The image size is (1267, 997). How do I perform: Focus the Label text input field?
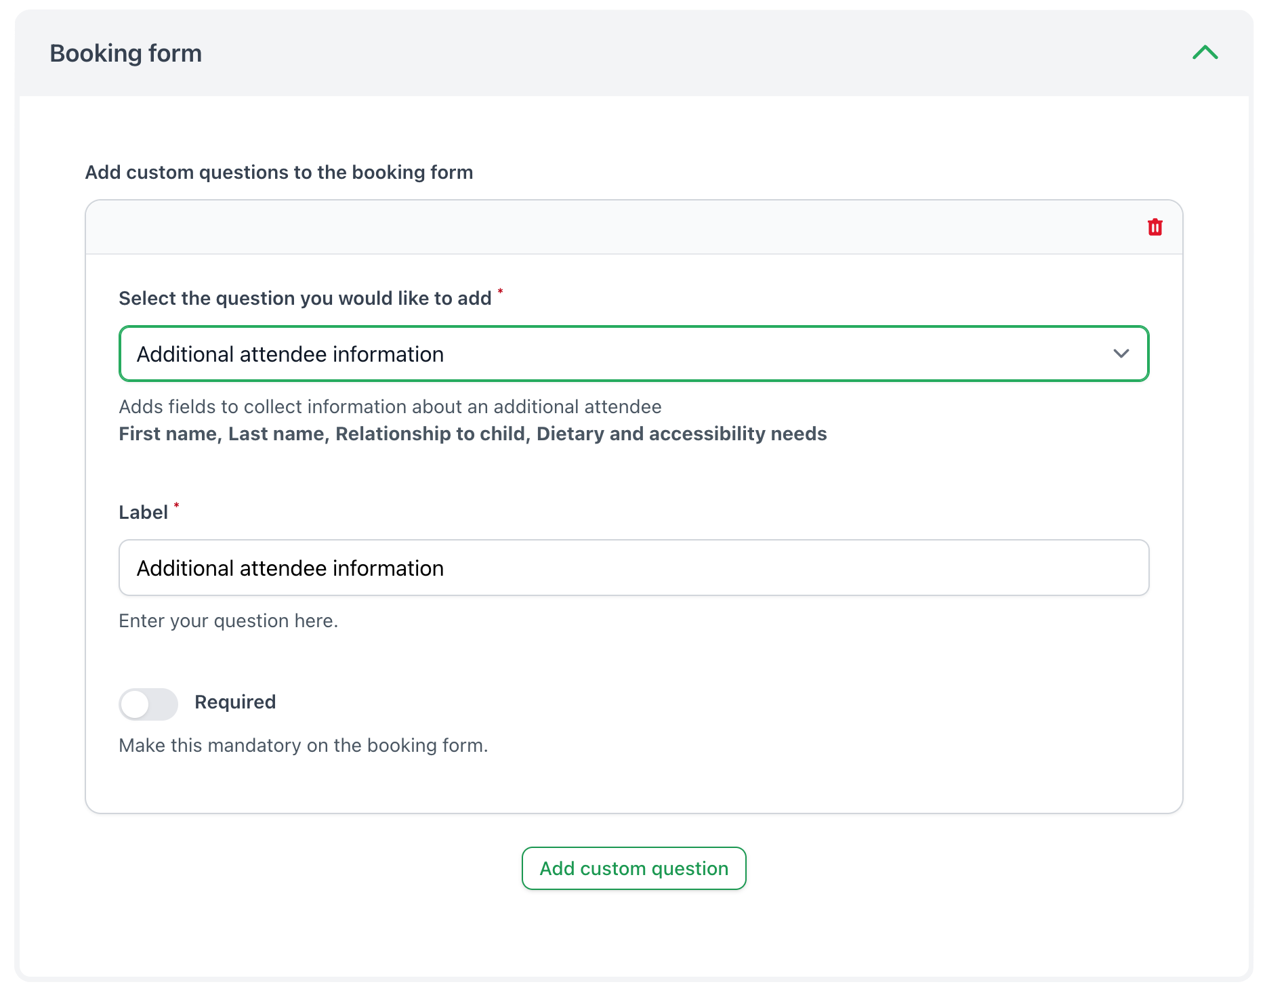click(633, 568)
